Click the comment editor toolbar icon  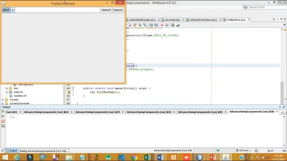point(173,25)
